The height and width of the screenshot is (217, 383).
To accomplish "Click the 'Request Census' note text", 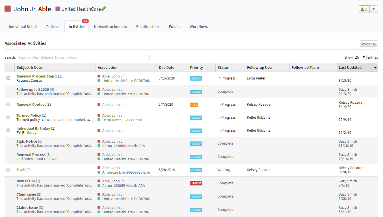I will [x=29, y=80].
